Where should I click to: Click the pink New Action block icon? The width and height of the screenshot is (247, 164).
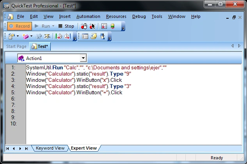[x=25, y=37]
